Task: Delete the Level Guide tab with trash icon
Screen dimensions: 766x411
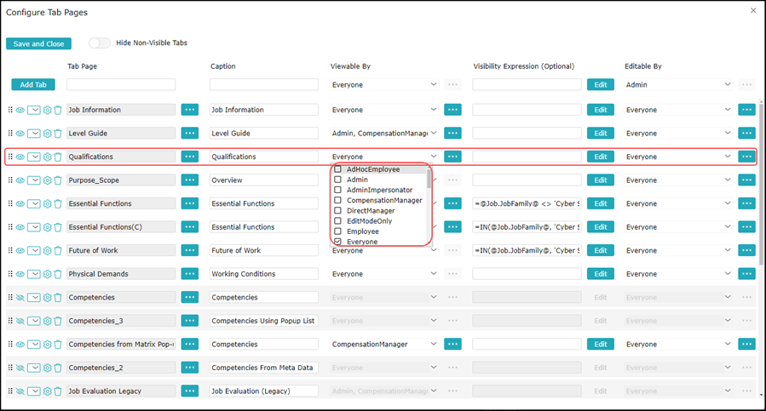Action: pos(58,134)
